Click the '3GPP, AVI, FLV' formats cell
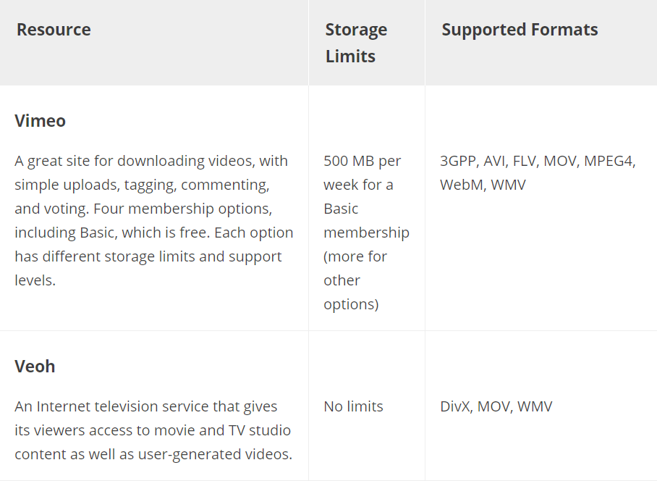657x481 pixels. point(538,173)
